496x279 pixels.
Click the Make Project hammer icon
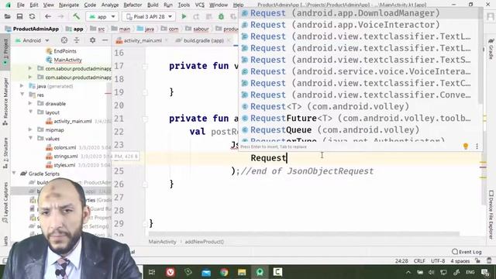point(76,16)
